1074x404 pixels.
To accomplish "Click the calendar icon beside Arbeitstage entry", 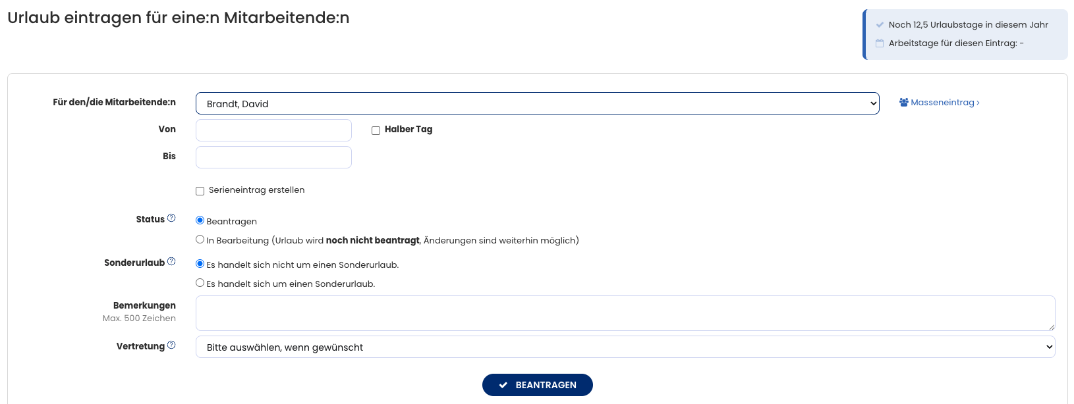I will [x=880, y=43].
